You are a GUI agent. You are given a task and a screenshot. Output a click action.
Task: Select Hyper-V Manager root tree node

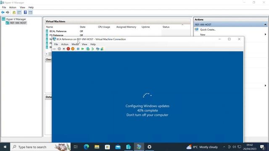pos(16,19)
